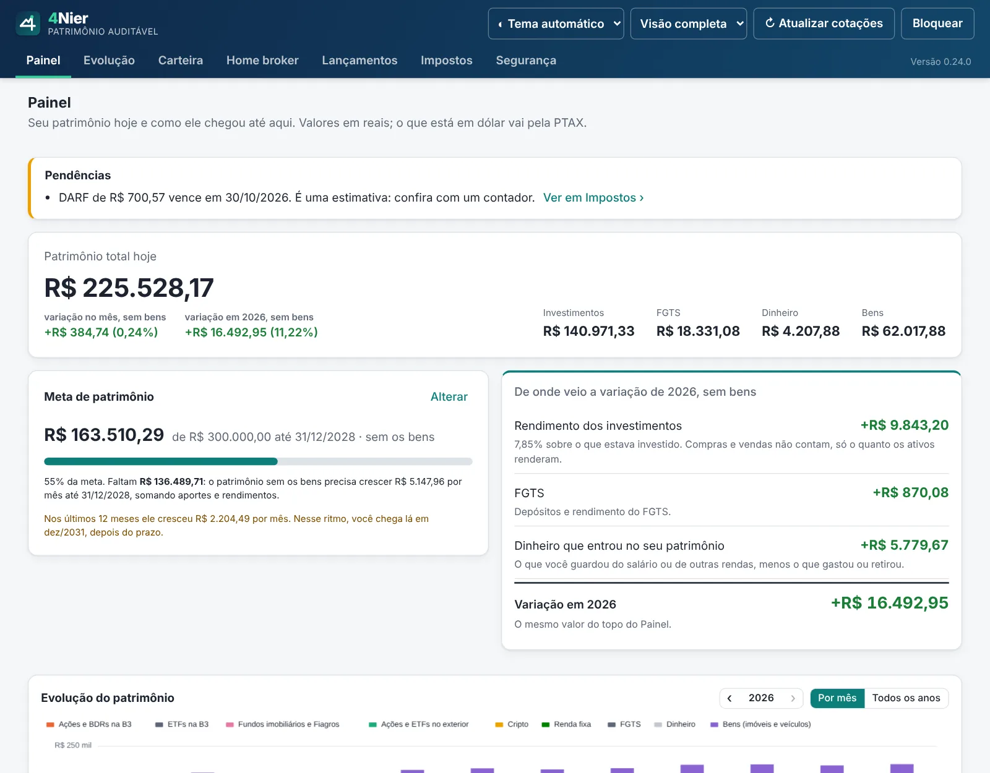Click the total R$ 225.528,17 value

(x=129, y=288)
